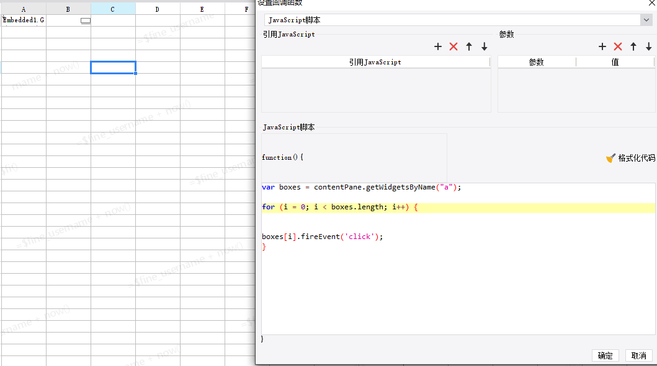The width and height of the screenshot is (657, 366).
Task: Open the JavaScript脚本 type dropdown
Action: [x=646, y=20]
